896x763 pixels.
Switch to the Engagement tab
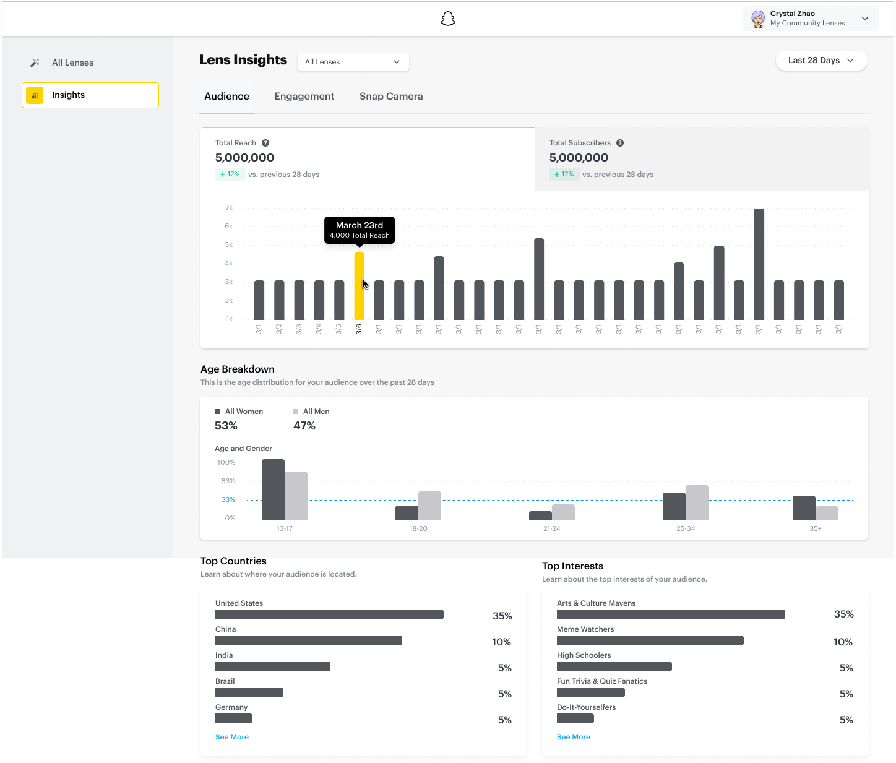304,96
